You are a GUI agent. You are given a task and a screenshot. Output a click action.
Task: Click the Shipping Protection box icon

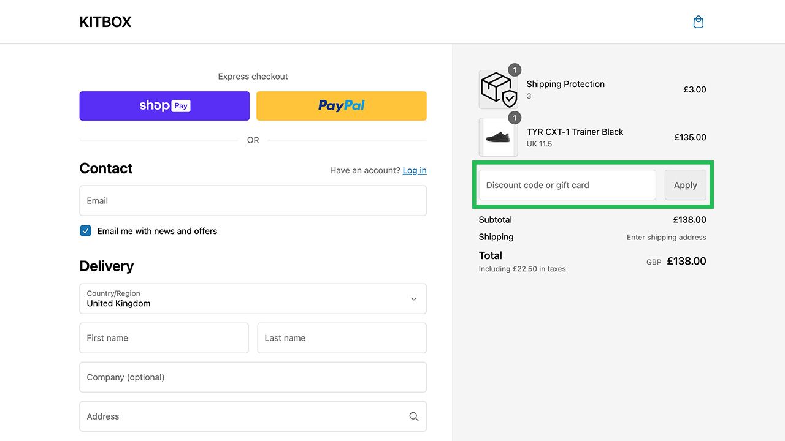point(498,89)
